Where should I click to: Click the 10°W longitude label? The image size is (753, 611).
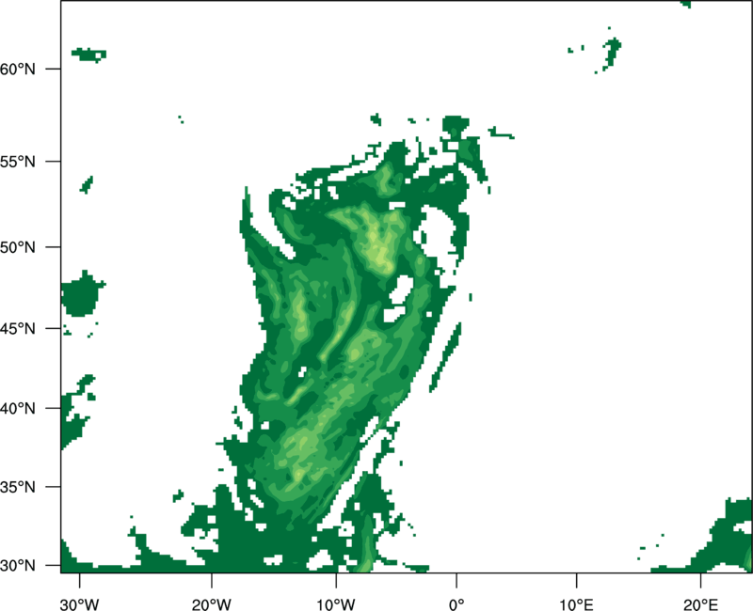coord(336,604)
